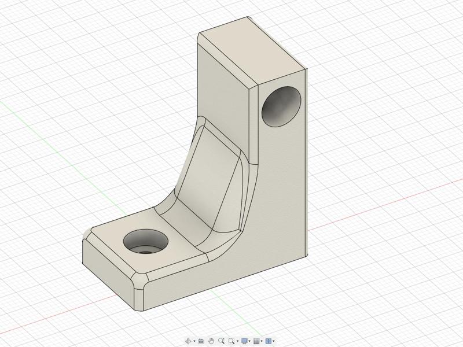The width and height of the screenshot is (463, 347).
Task: Select the Pan tool
Action: point(212,340)
